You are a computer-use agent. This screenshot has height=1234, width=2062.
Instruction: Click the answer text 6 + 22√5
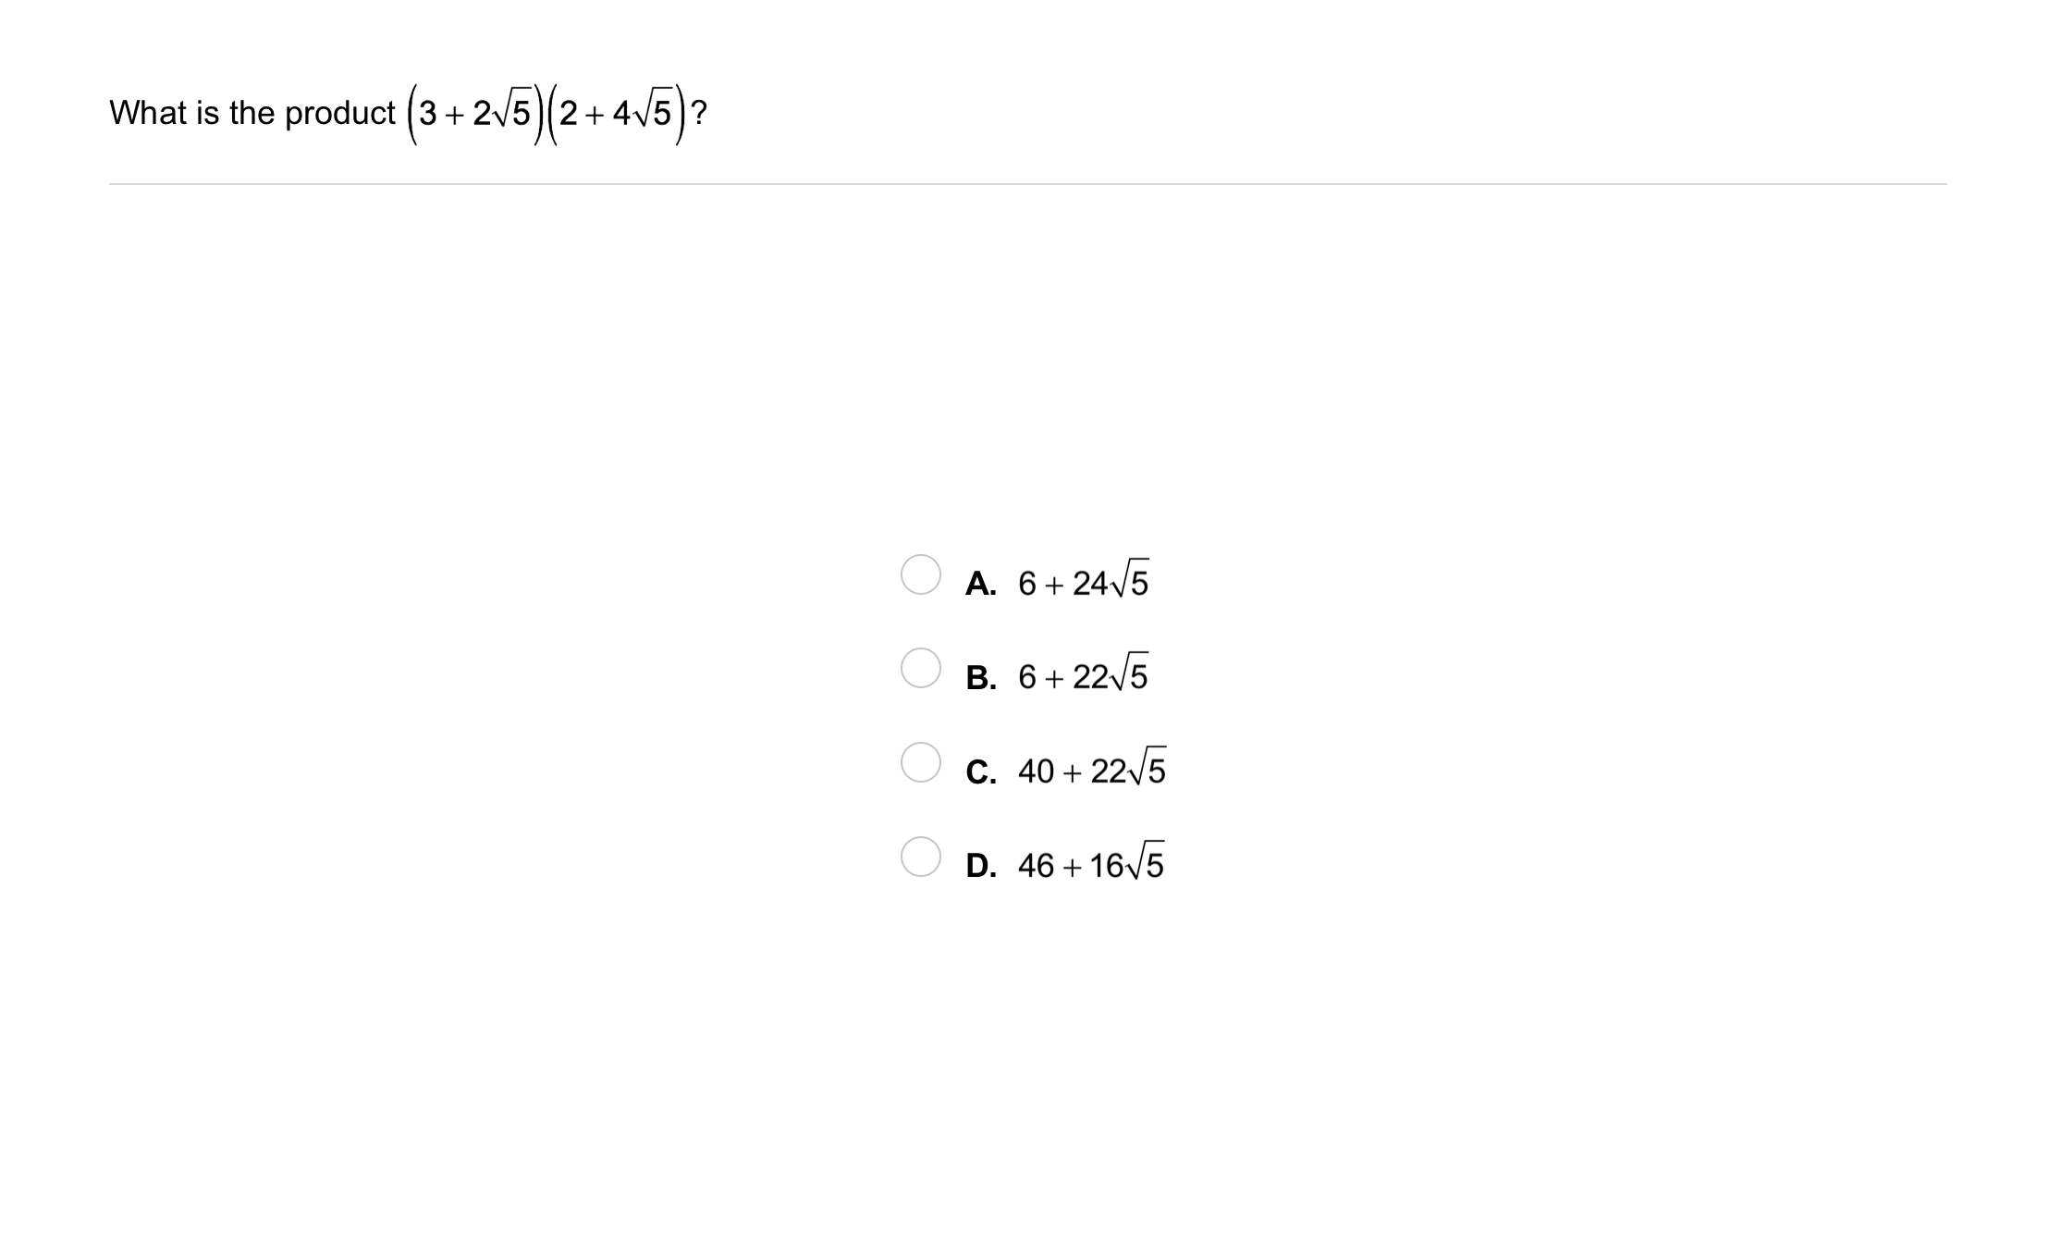[1083, 676]
